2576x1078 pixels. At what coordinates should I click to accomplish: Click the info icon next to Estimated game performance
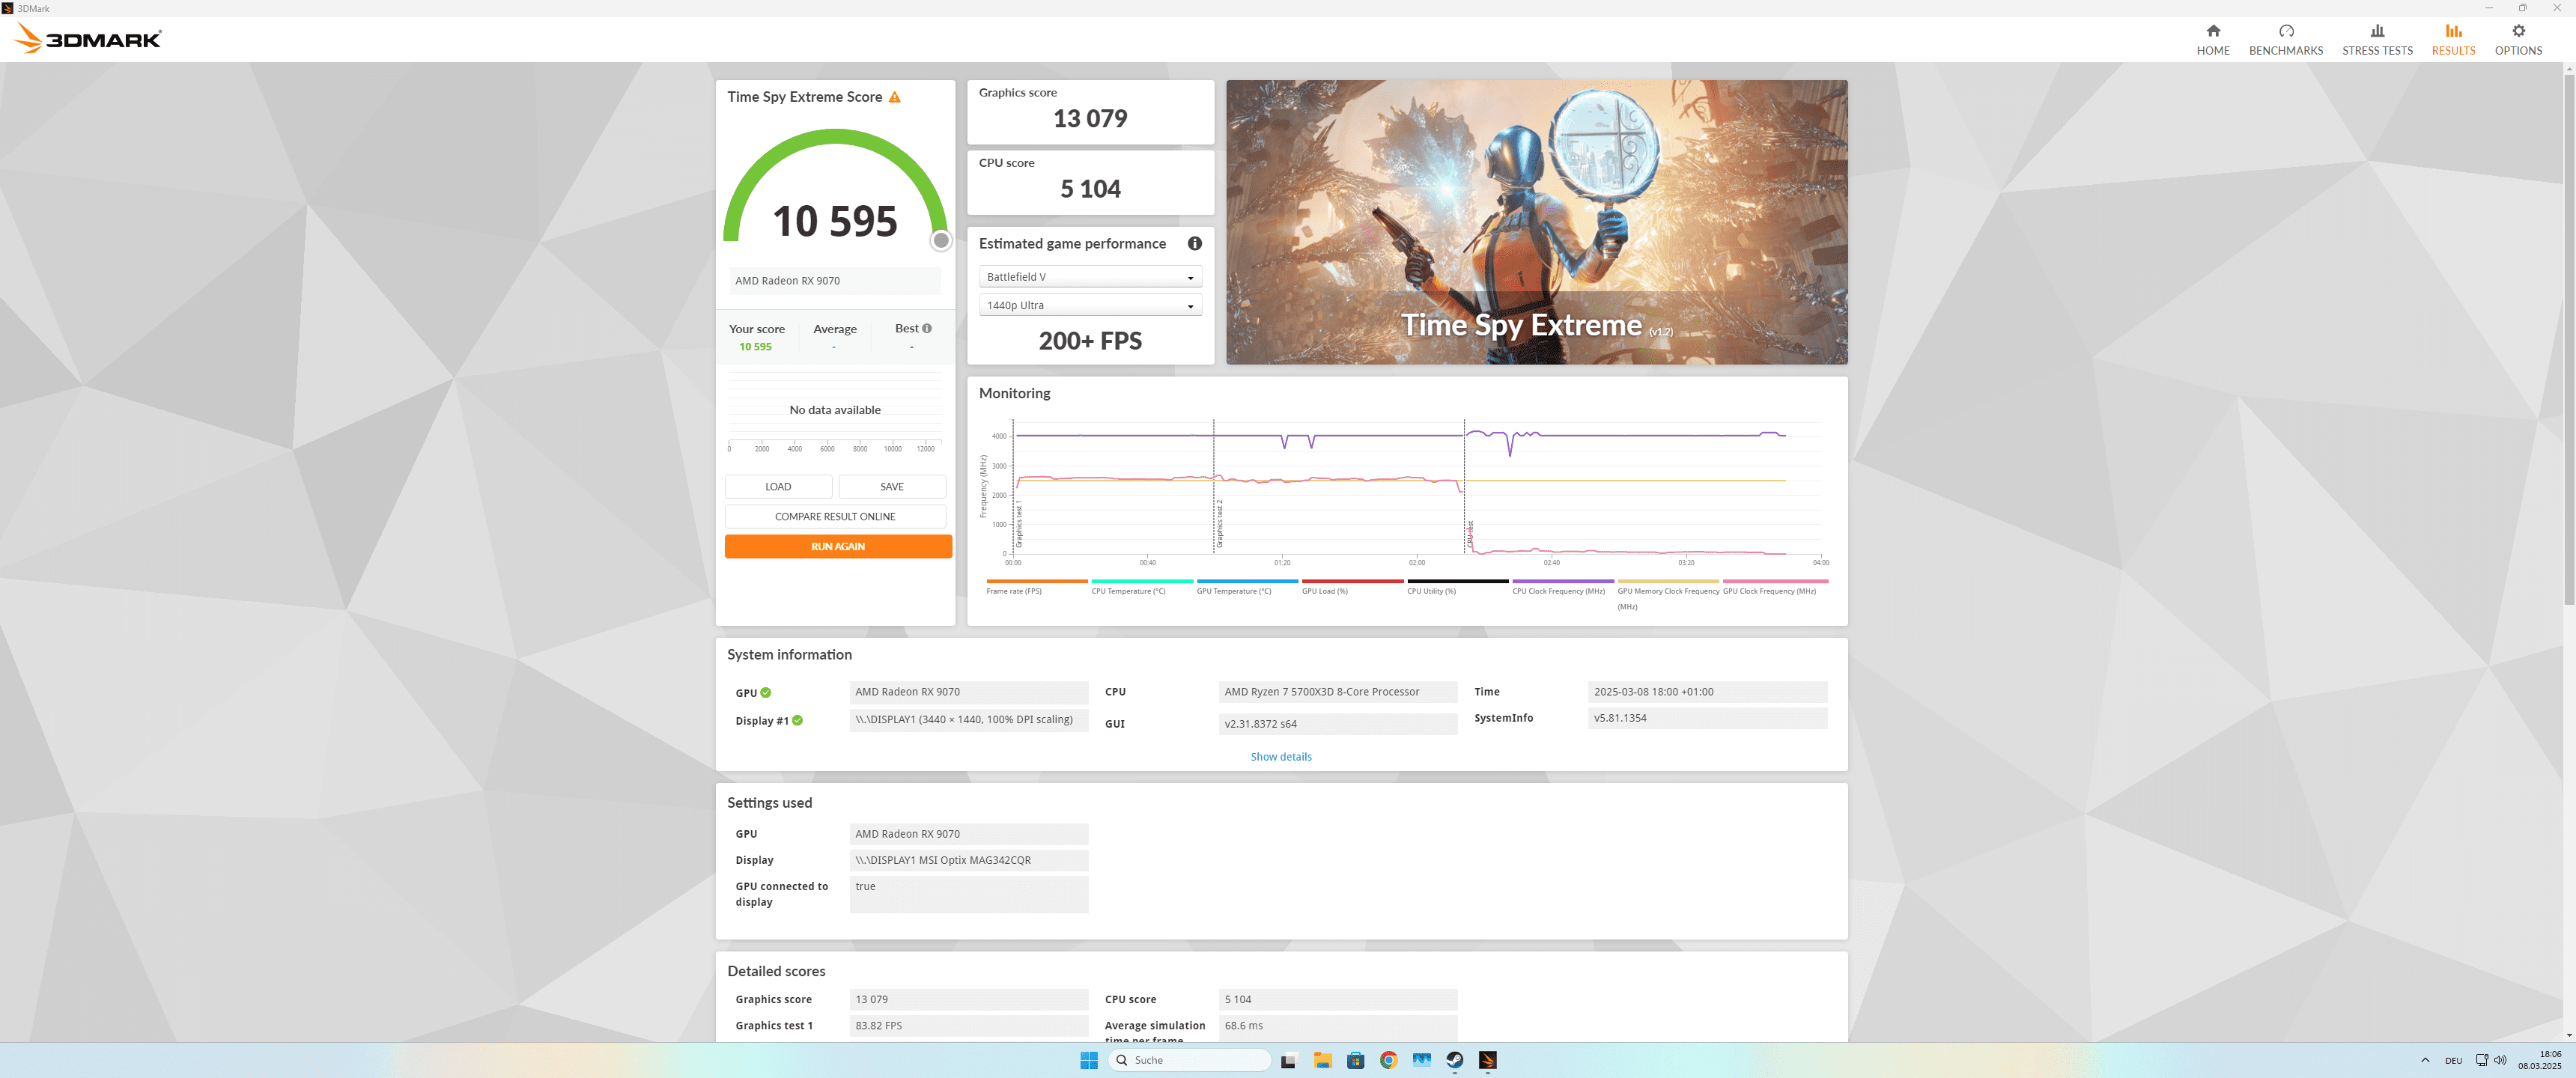tap(1194, 243)
